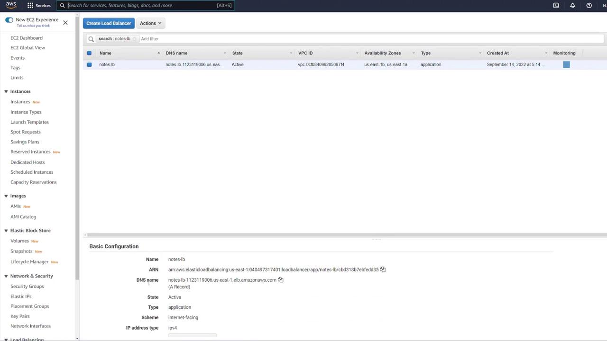Open Elastic IPs

click(21, 296)
